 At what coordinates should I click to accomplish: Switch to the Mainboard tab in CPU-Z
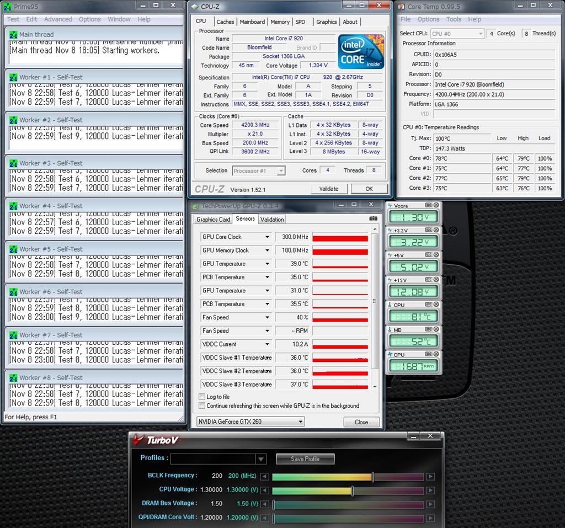(252, 22)
